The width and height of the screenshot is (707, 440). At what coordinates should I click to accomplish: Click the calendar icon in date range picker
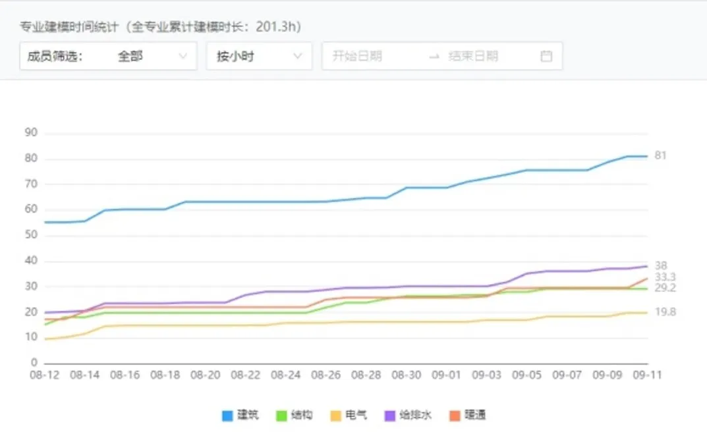[x=546, y=56]
